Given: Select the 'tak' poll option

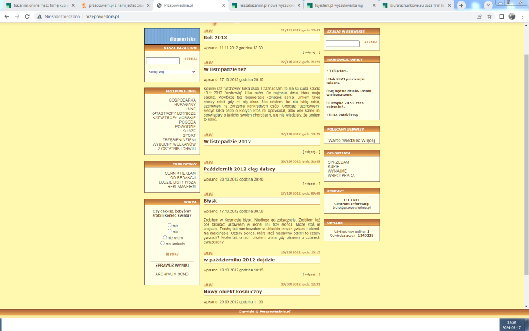Looking at the screenshot, I should point(170,226).
